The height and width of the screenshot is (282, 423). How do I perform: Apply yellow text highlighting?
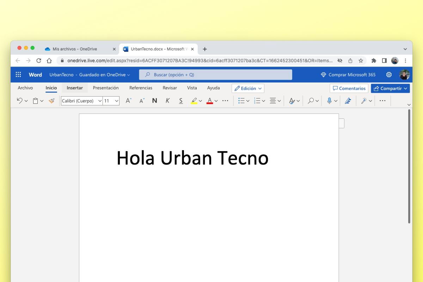click(x=194, y=100)
